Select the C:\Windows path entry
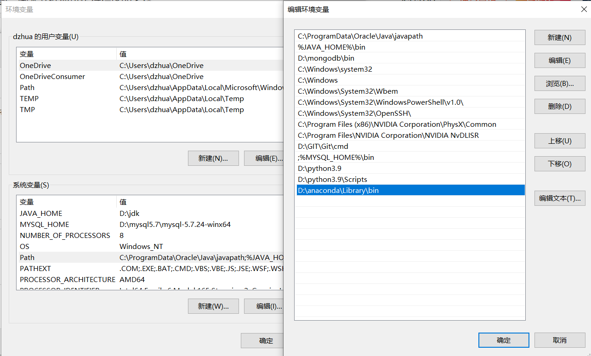This screenshot has height=356, width=591. pyautogui.click(x=410, y=80)
